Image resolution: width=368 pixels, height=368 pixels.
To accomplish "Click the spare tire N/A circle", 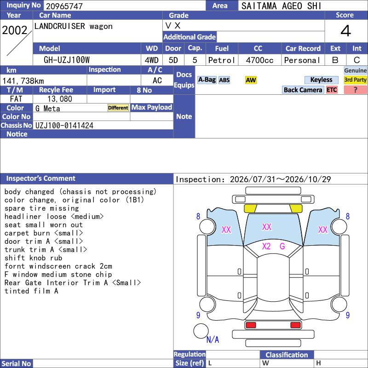I will pos(201,331).
